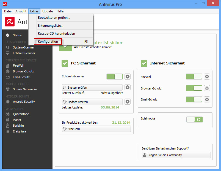This screenshot has width=221, height=171.
Task: Open Update starten settings gear
Action: (128, 102)
